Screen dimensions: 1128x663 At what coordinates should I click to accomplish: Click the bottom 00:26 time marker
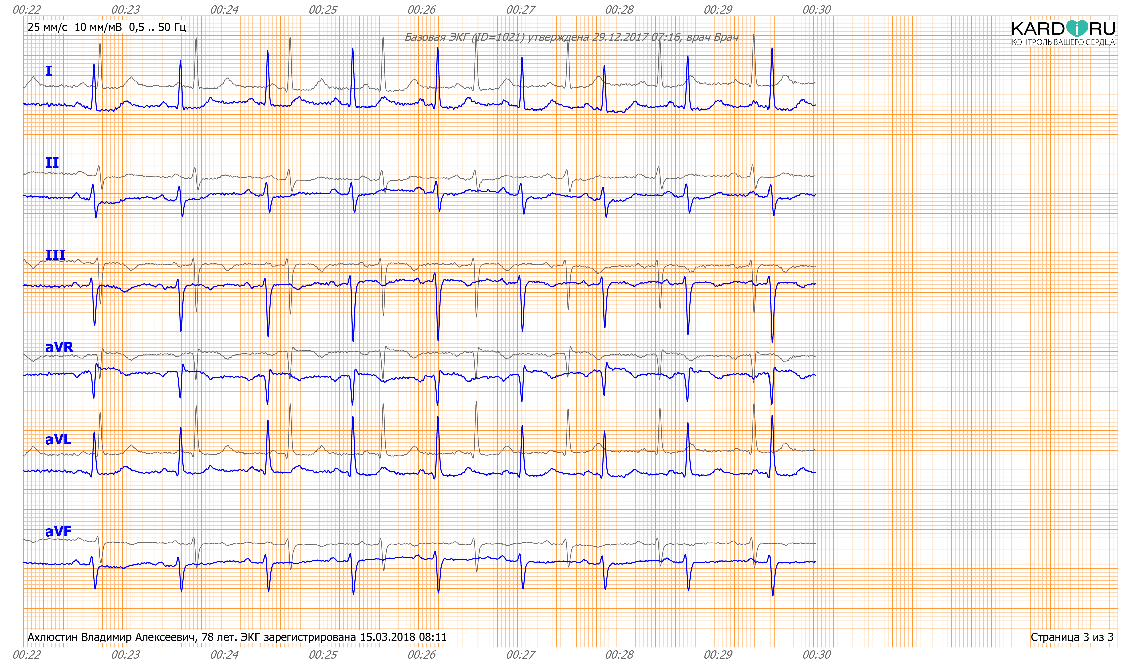pyautogui.click(x=422, y=655)
